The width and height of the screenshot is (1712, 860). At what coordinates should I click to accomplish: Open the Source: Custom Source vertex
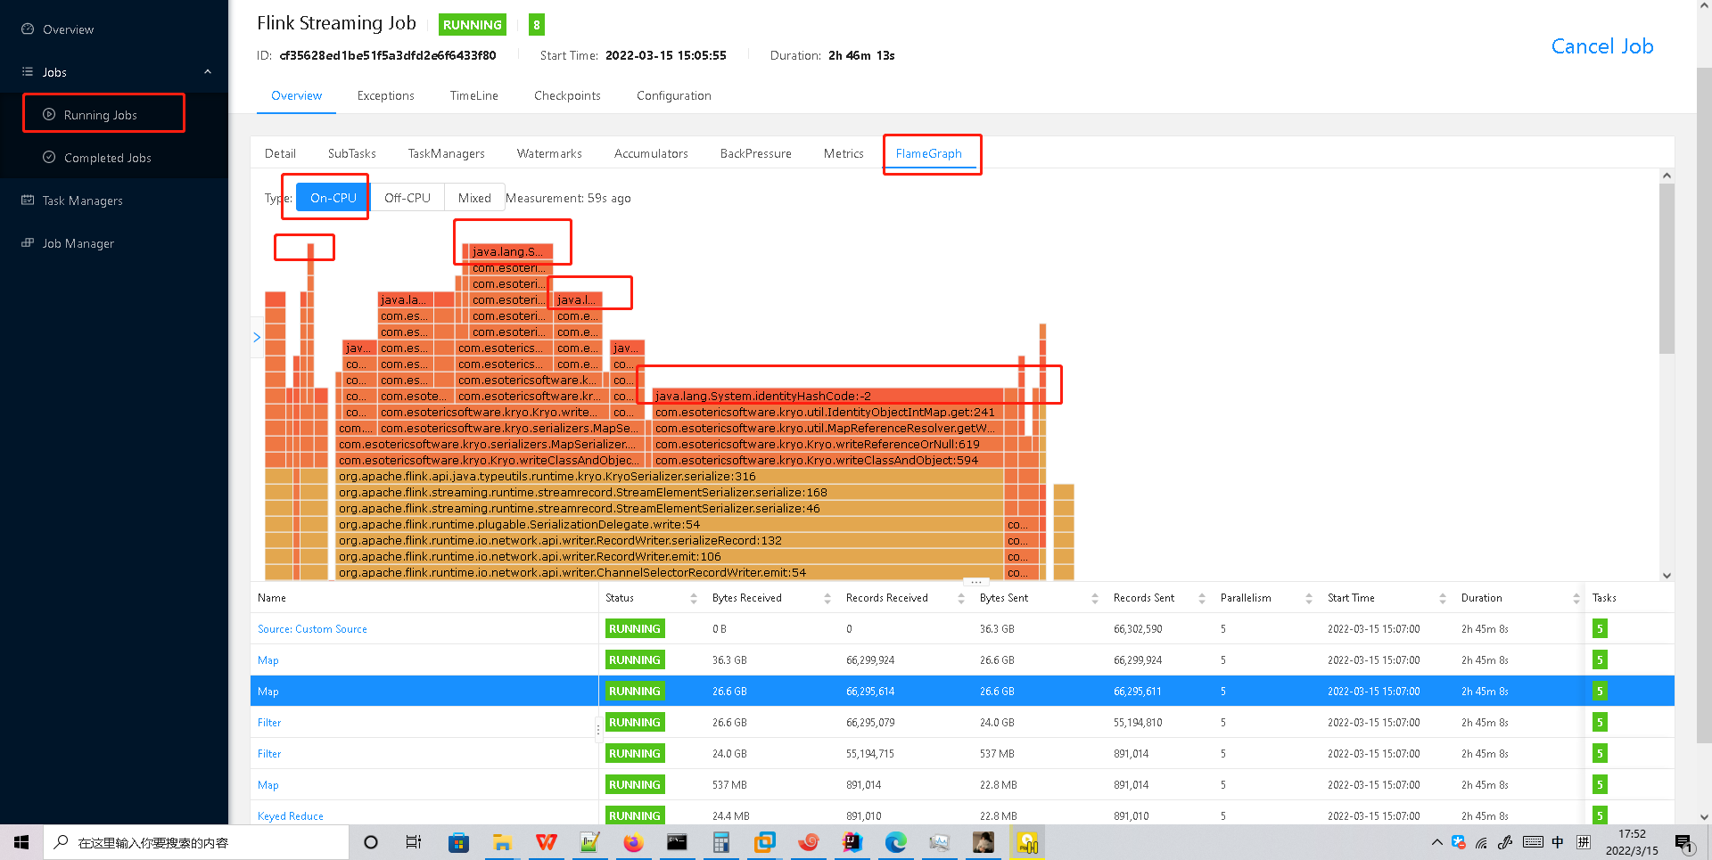tap(312, 629)
